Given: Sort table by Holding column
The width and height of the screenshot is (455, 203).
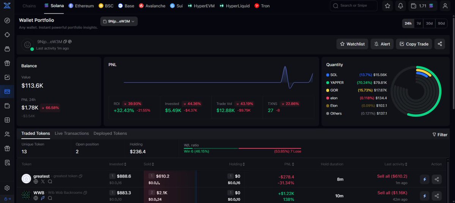Looking at the screenshot, I should pos(237,164).
